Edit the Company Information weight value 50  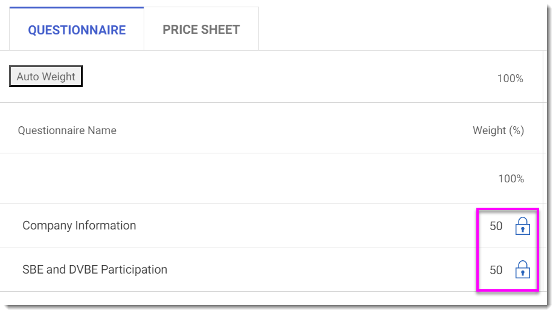click(x=496, y=226)
